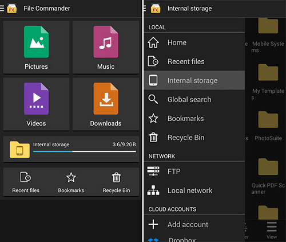Open hamburger menu beside File Commander title
The height and width of the screenshot is (242, 286).
point(2,9)
